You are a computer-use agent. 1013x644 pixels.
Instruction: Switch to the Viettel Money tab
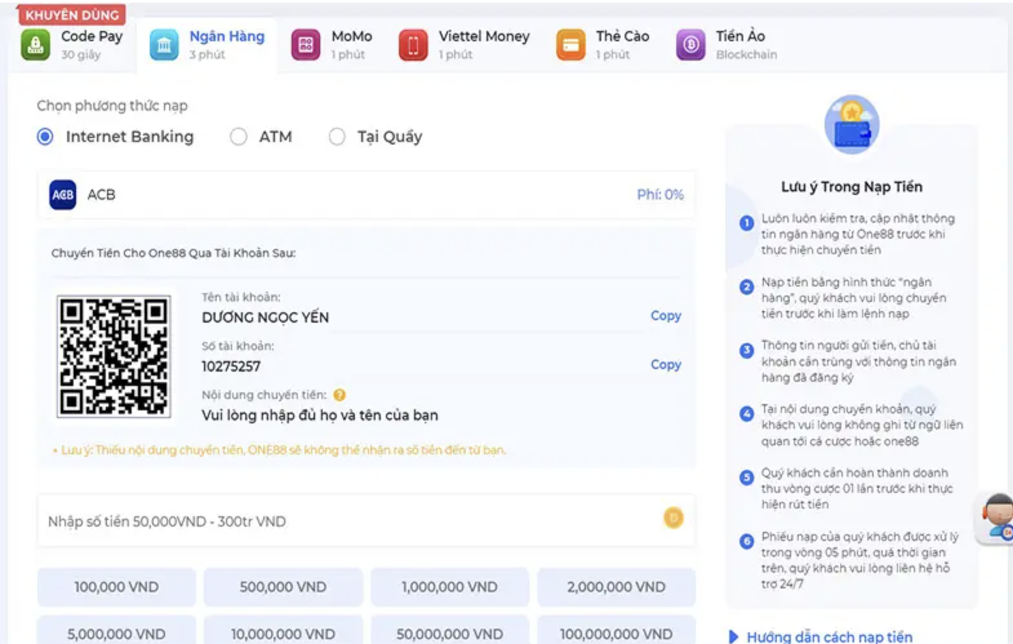465,45
